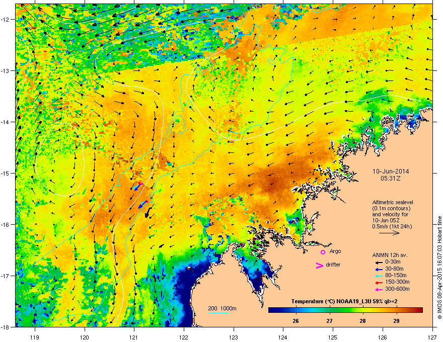Click the 0.5m/s velocity scale arrow
Viewport: 443px width, 342px height.
pos(389,233)
